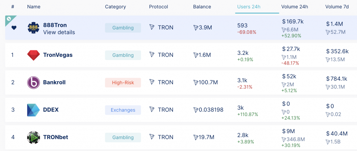The image size is (357, 151).
Task: Click the Bankroll purple circle logo
Action: point(33,82)
